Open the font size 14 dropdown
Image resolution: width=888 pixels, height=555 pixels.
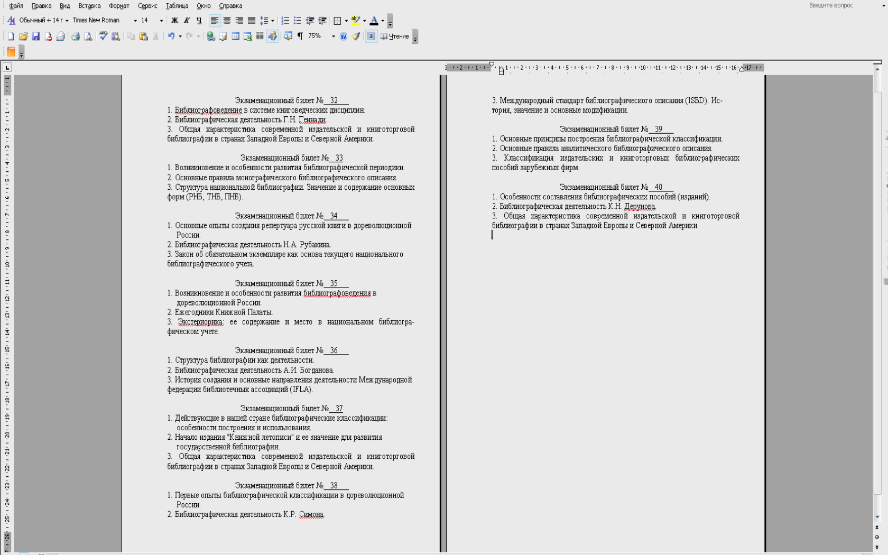(161, 21)
